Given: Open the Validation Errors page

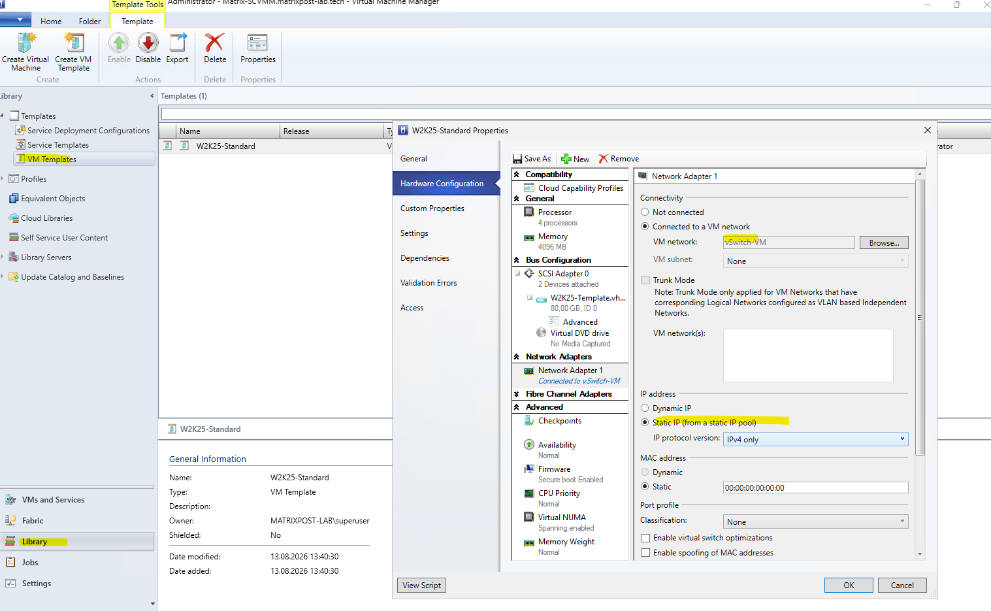Looking at the screenshot, I should [x=446, y=283].
